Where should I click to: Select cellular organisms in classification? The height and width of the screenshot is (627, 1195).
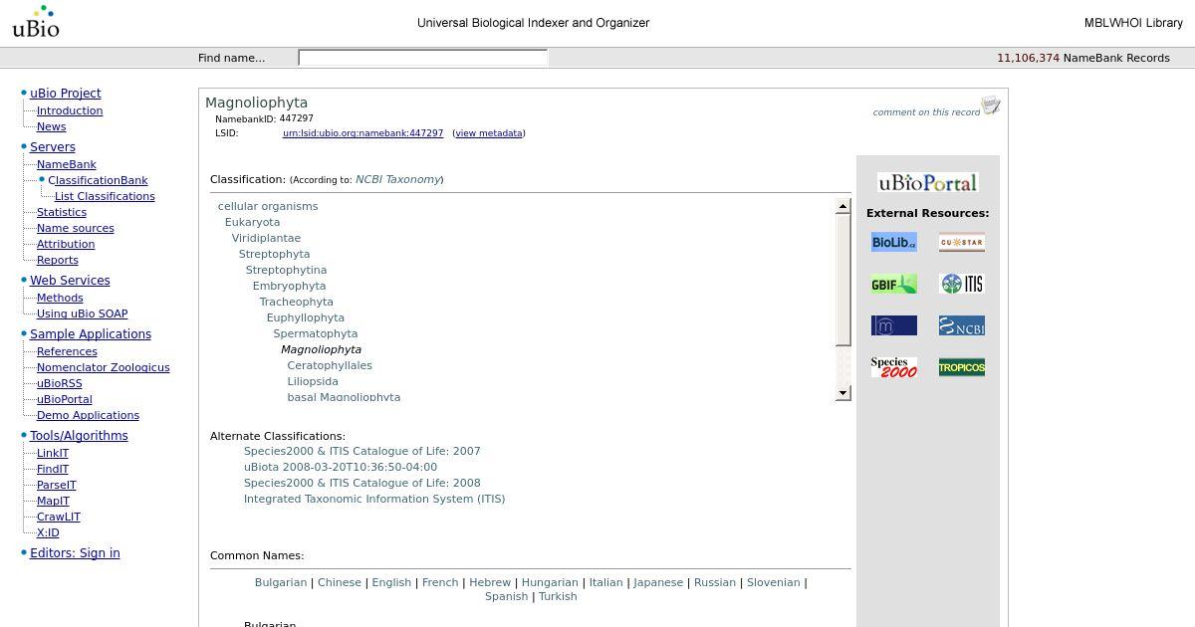click(x=268, y=206)
